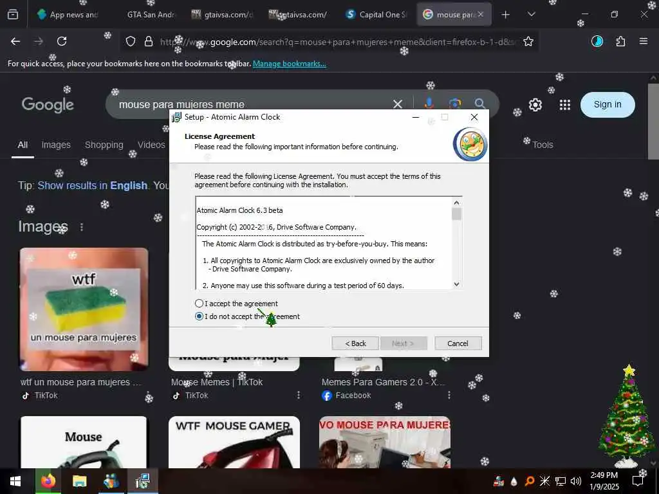Open the 'Mouse Memes | TikTok' result link

tap(217, 382)
